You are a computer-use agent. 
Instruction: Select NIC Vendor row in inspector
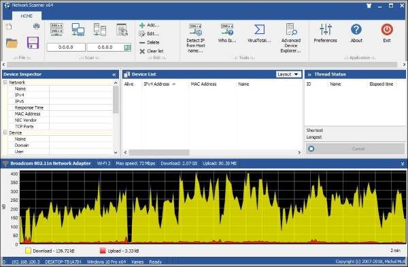(61, 120)
